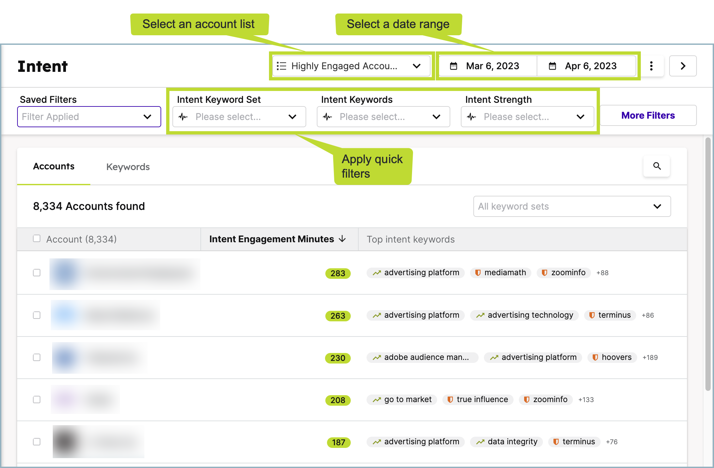Viewport: 714px width, 468px height.
Task: Click shield icon on true influence tag
Action: click(450, 400)
